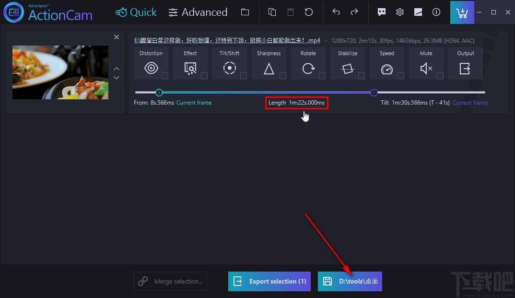Click the Merge selection button
The width and height of the screenshot is (515, 298).
click(x=170, y=281)
